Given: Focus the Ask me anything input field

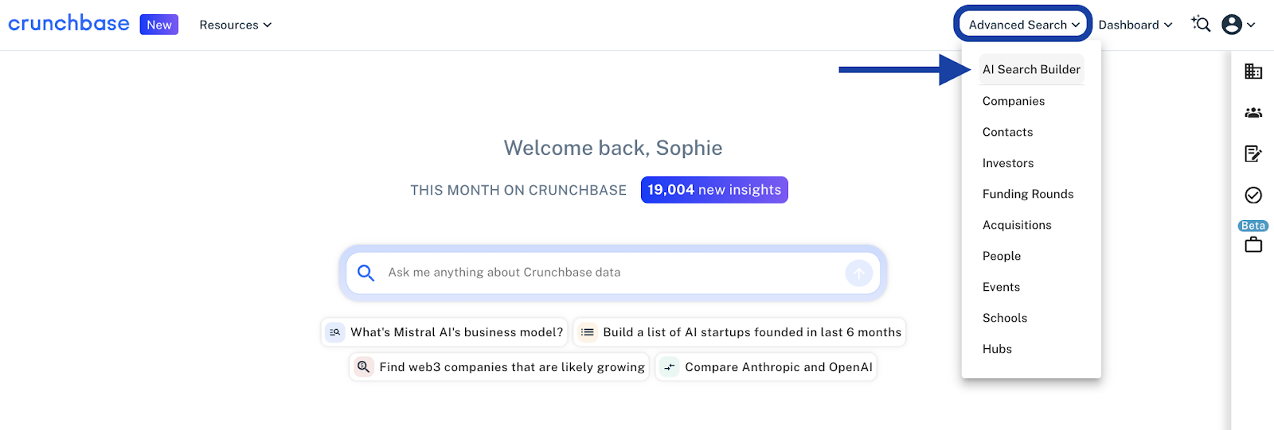Looking at the screenshot, I should click(613, 273).
